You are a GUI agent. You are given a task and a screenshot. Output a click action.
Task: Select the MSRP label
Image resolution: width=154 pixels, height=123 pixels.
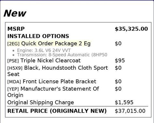coord(16,29)
